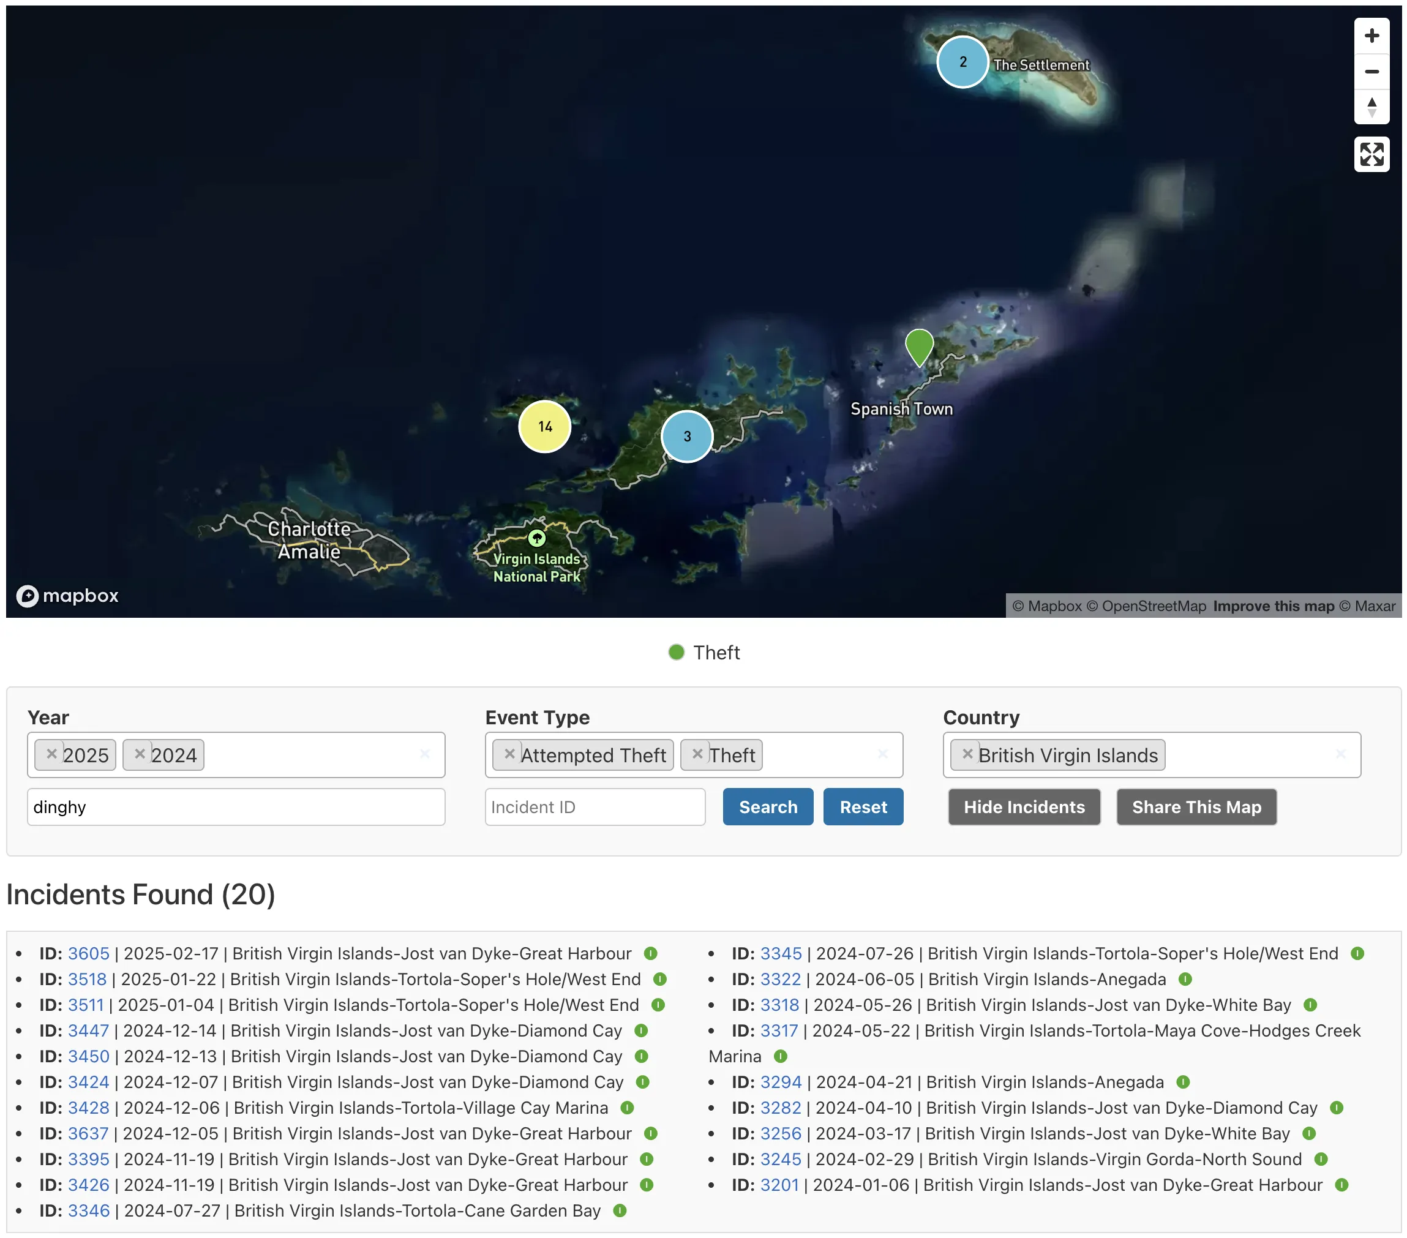
Task: Expand the 2-incident cluster by The Settlement
Action: point(962,62)
